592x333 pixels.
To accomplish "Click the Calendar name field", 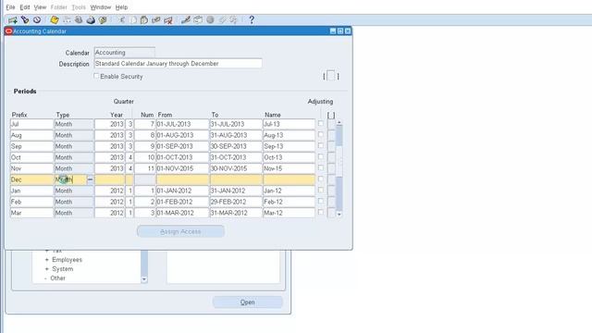I will pos(125,53).
